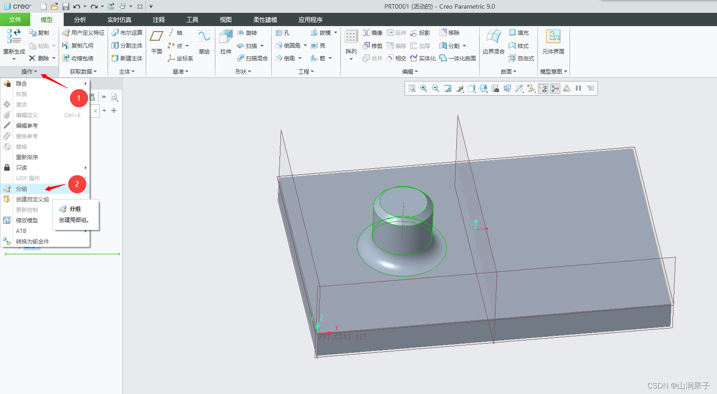Image resolution: width=717 pixels, height=394 pixels.
Task: Switch to the 分析 ribbon tab
Action: (80, 20)
